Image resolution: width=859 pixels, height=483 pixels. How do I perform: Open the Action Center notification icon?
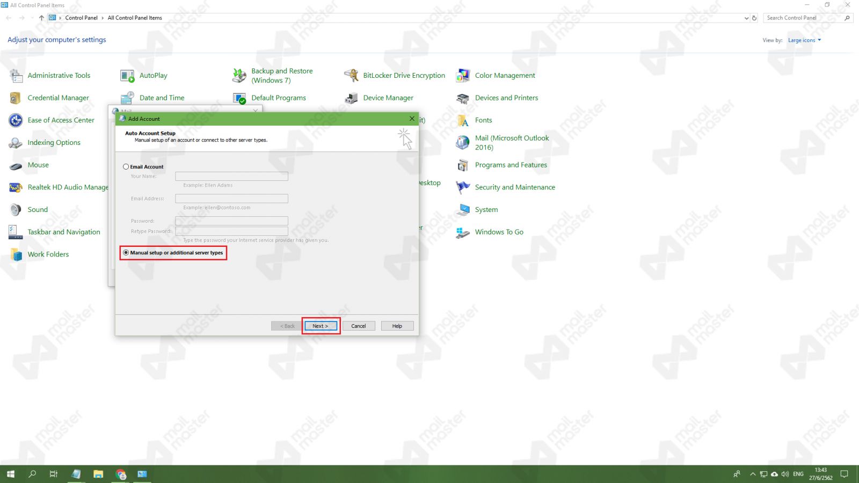pyautogui.click(x=844, y=474)
